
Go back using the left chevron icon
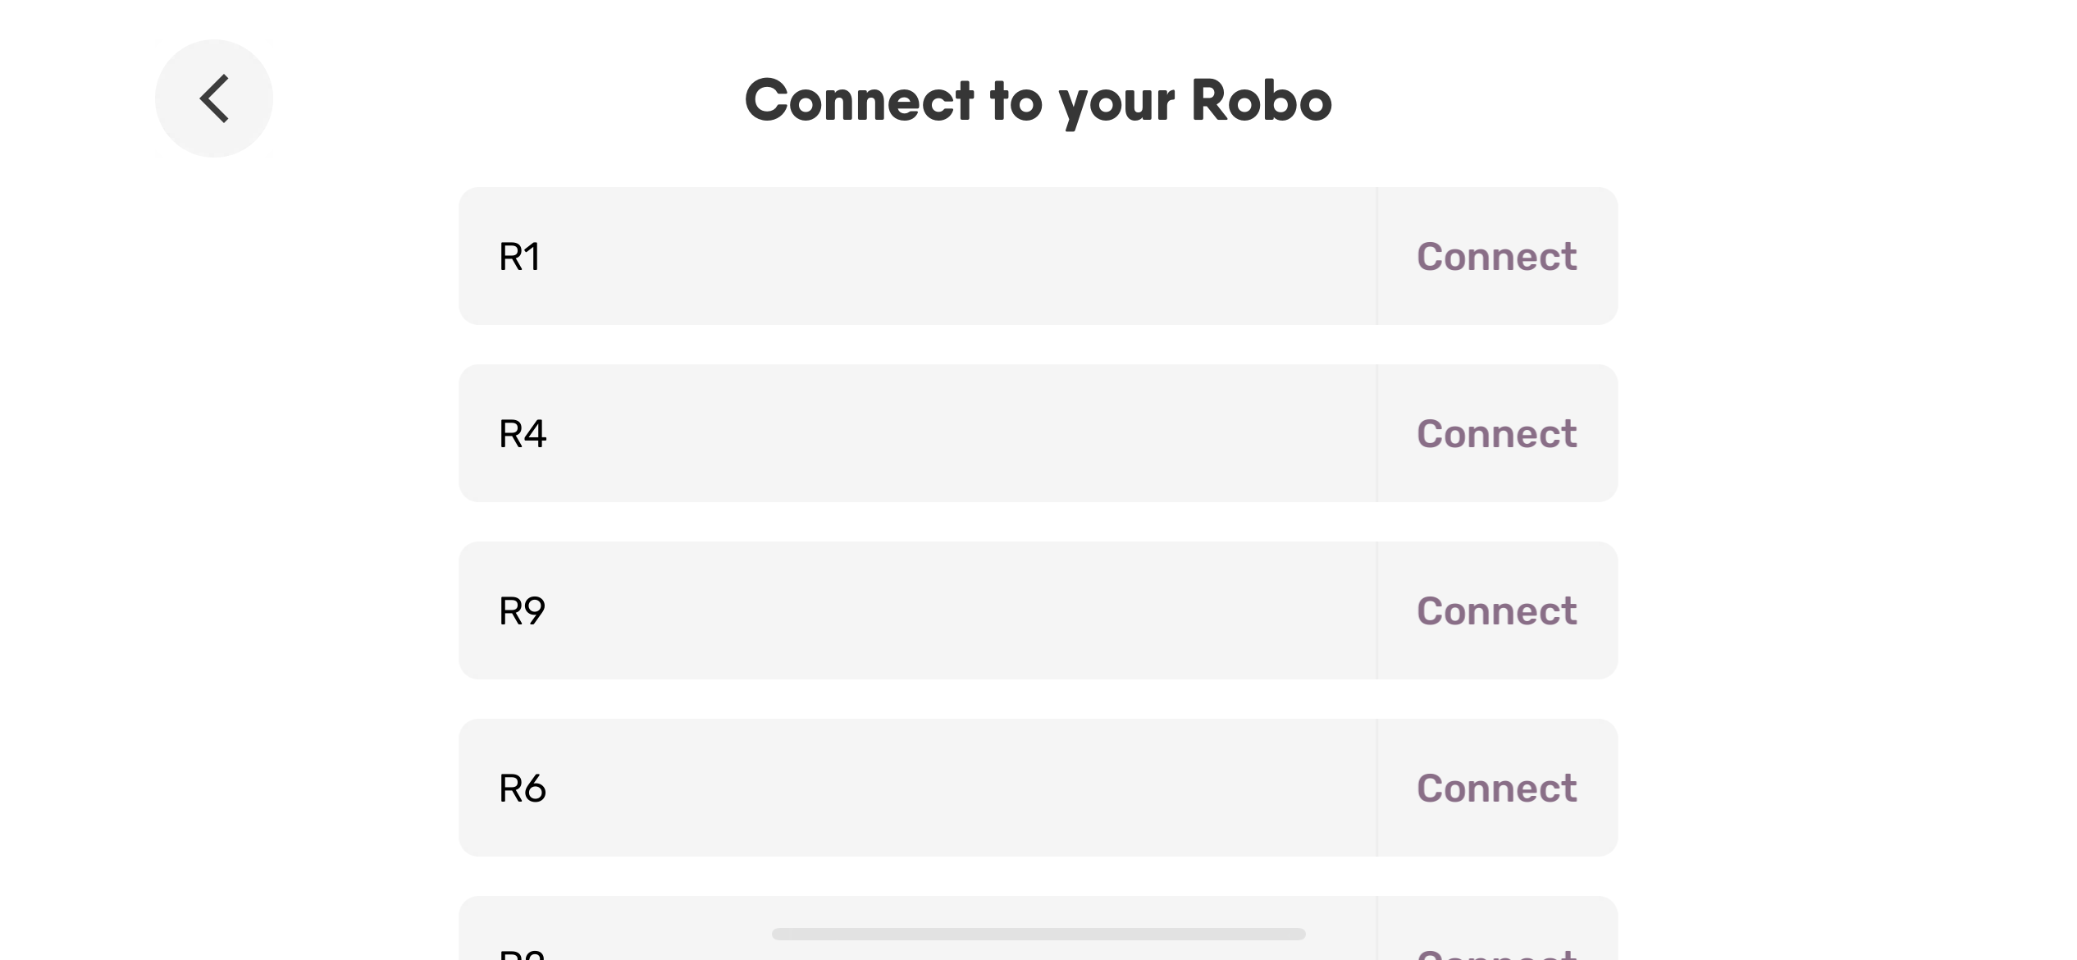(214, 98)
